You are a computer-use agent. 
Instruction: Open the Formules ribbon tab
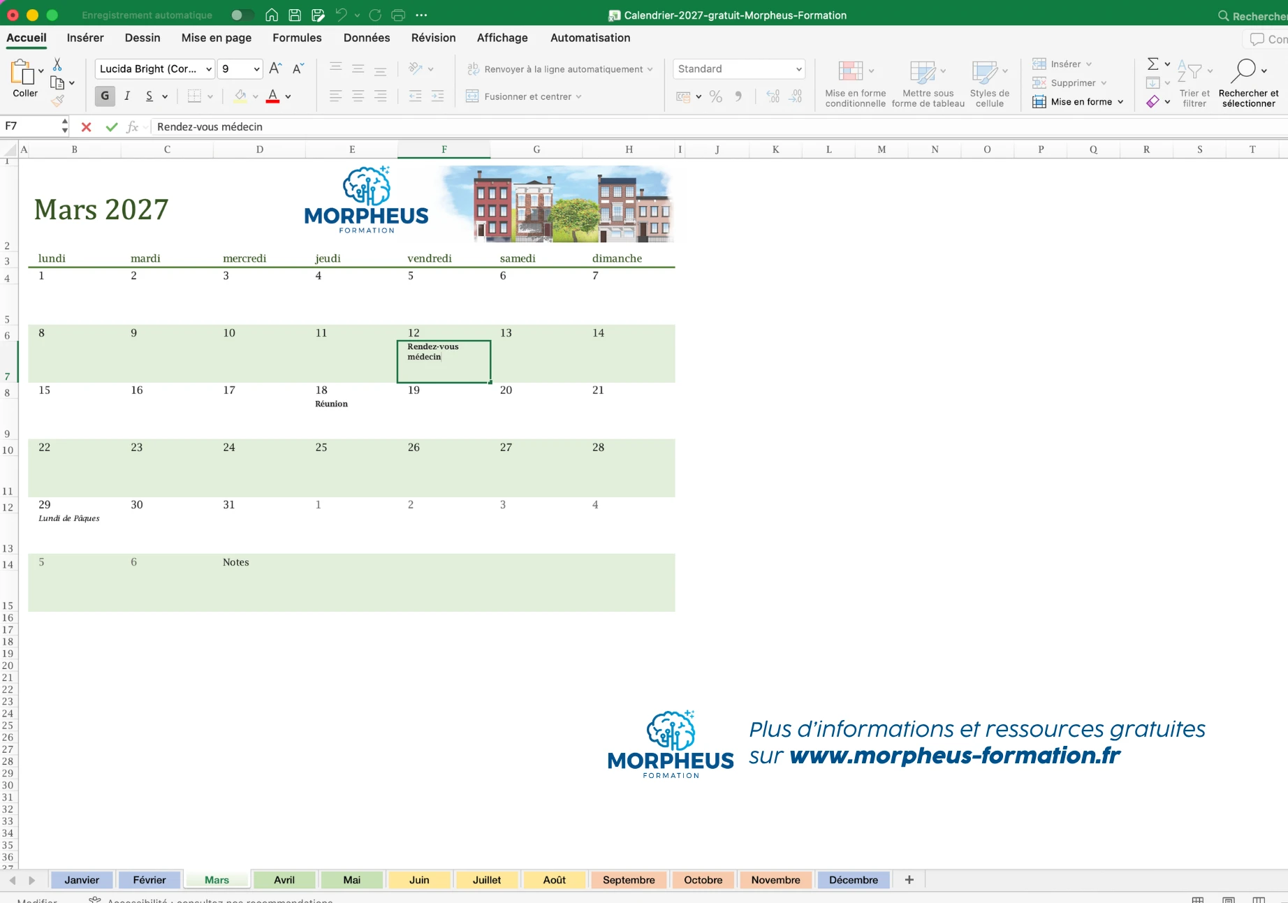(297, 38)
